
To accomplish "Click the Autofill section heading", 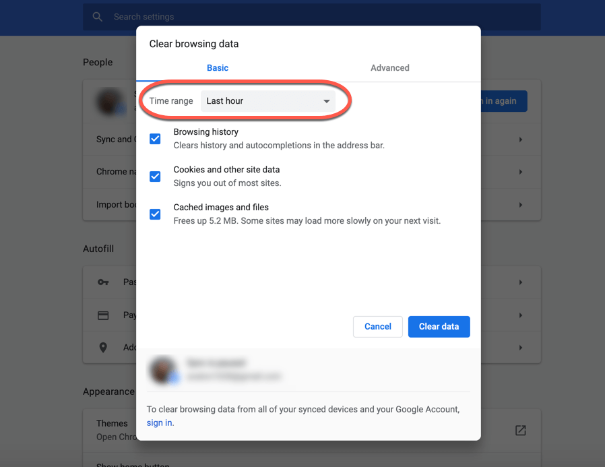I will click(98, 249).
